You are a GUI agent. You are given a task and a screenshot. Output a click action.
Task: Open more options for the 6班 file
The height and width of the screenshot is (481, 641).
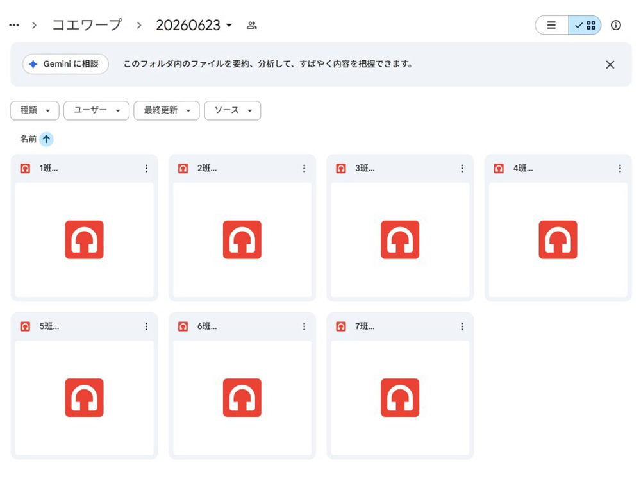[304, 326]
